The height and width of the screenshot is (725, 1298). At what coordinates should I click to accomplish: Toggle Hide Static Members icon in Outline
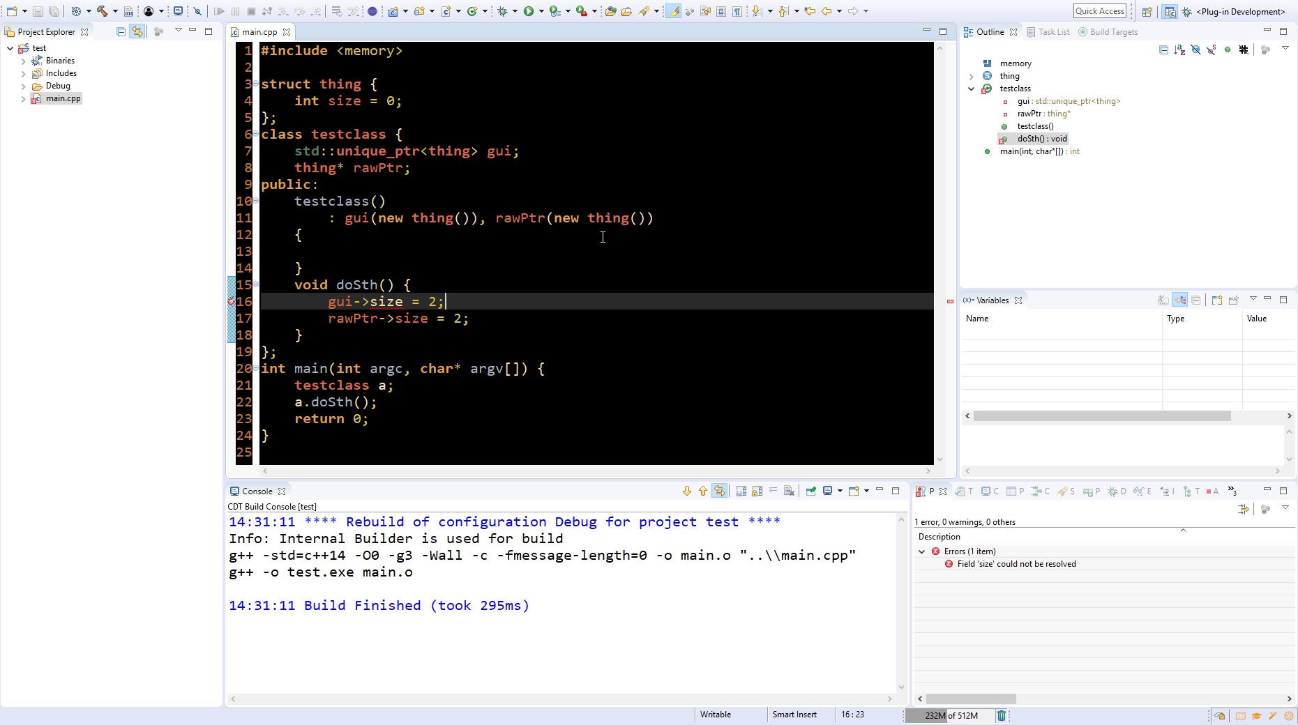(x=1212, y=49)
